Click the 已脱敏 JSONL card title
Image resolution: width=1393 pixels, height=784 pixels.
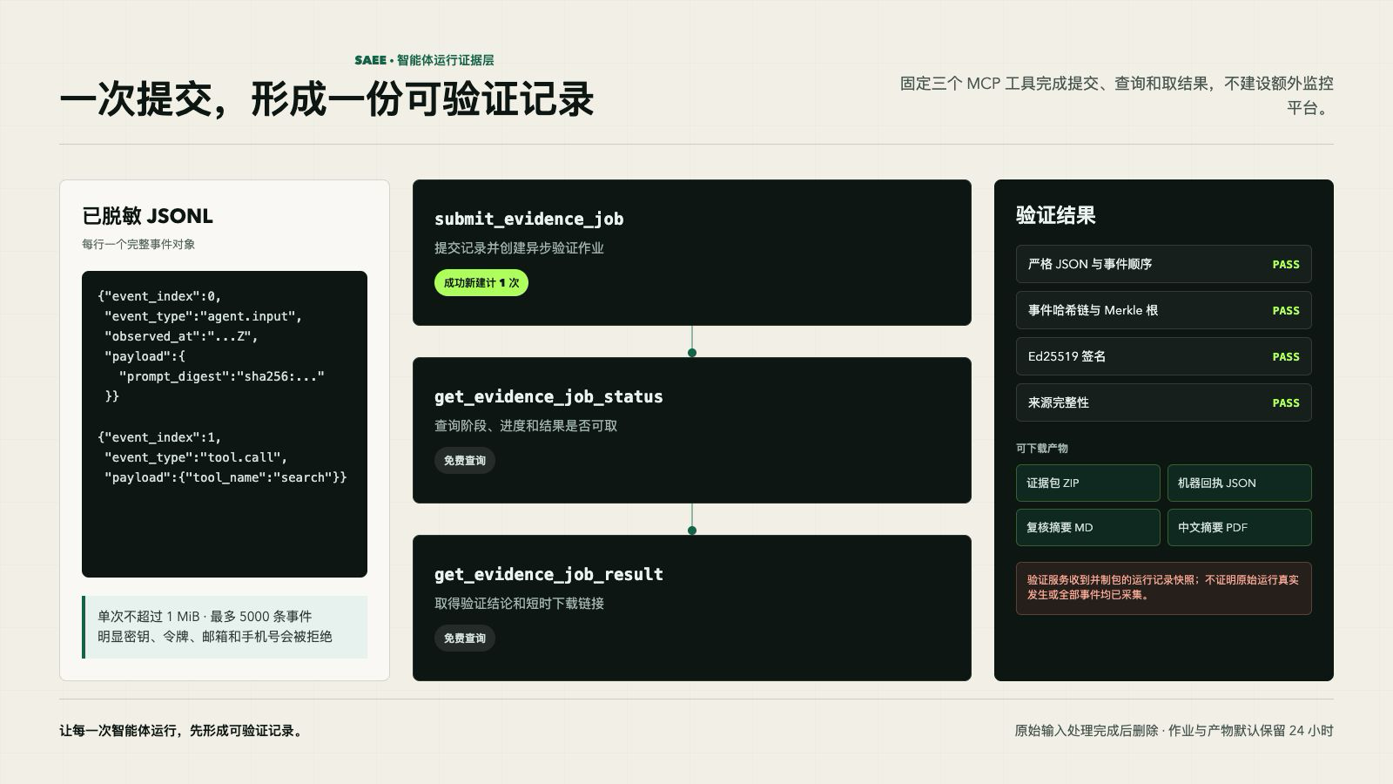pos(147,216)
